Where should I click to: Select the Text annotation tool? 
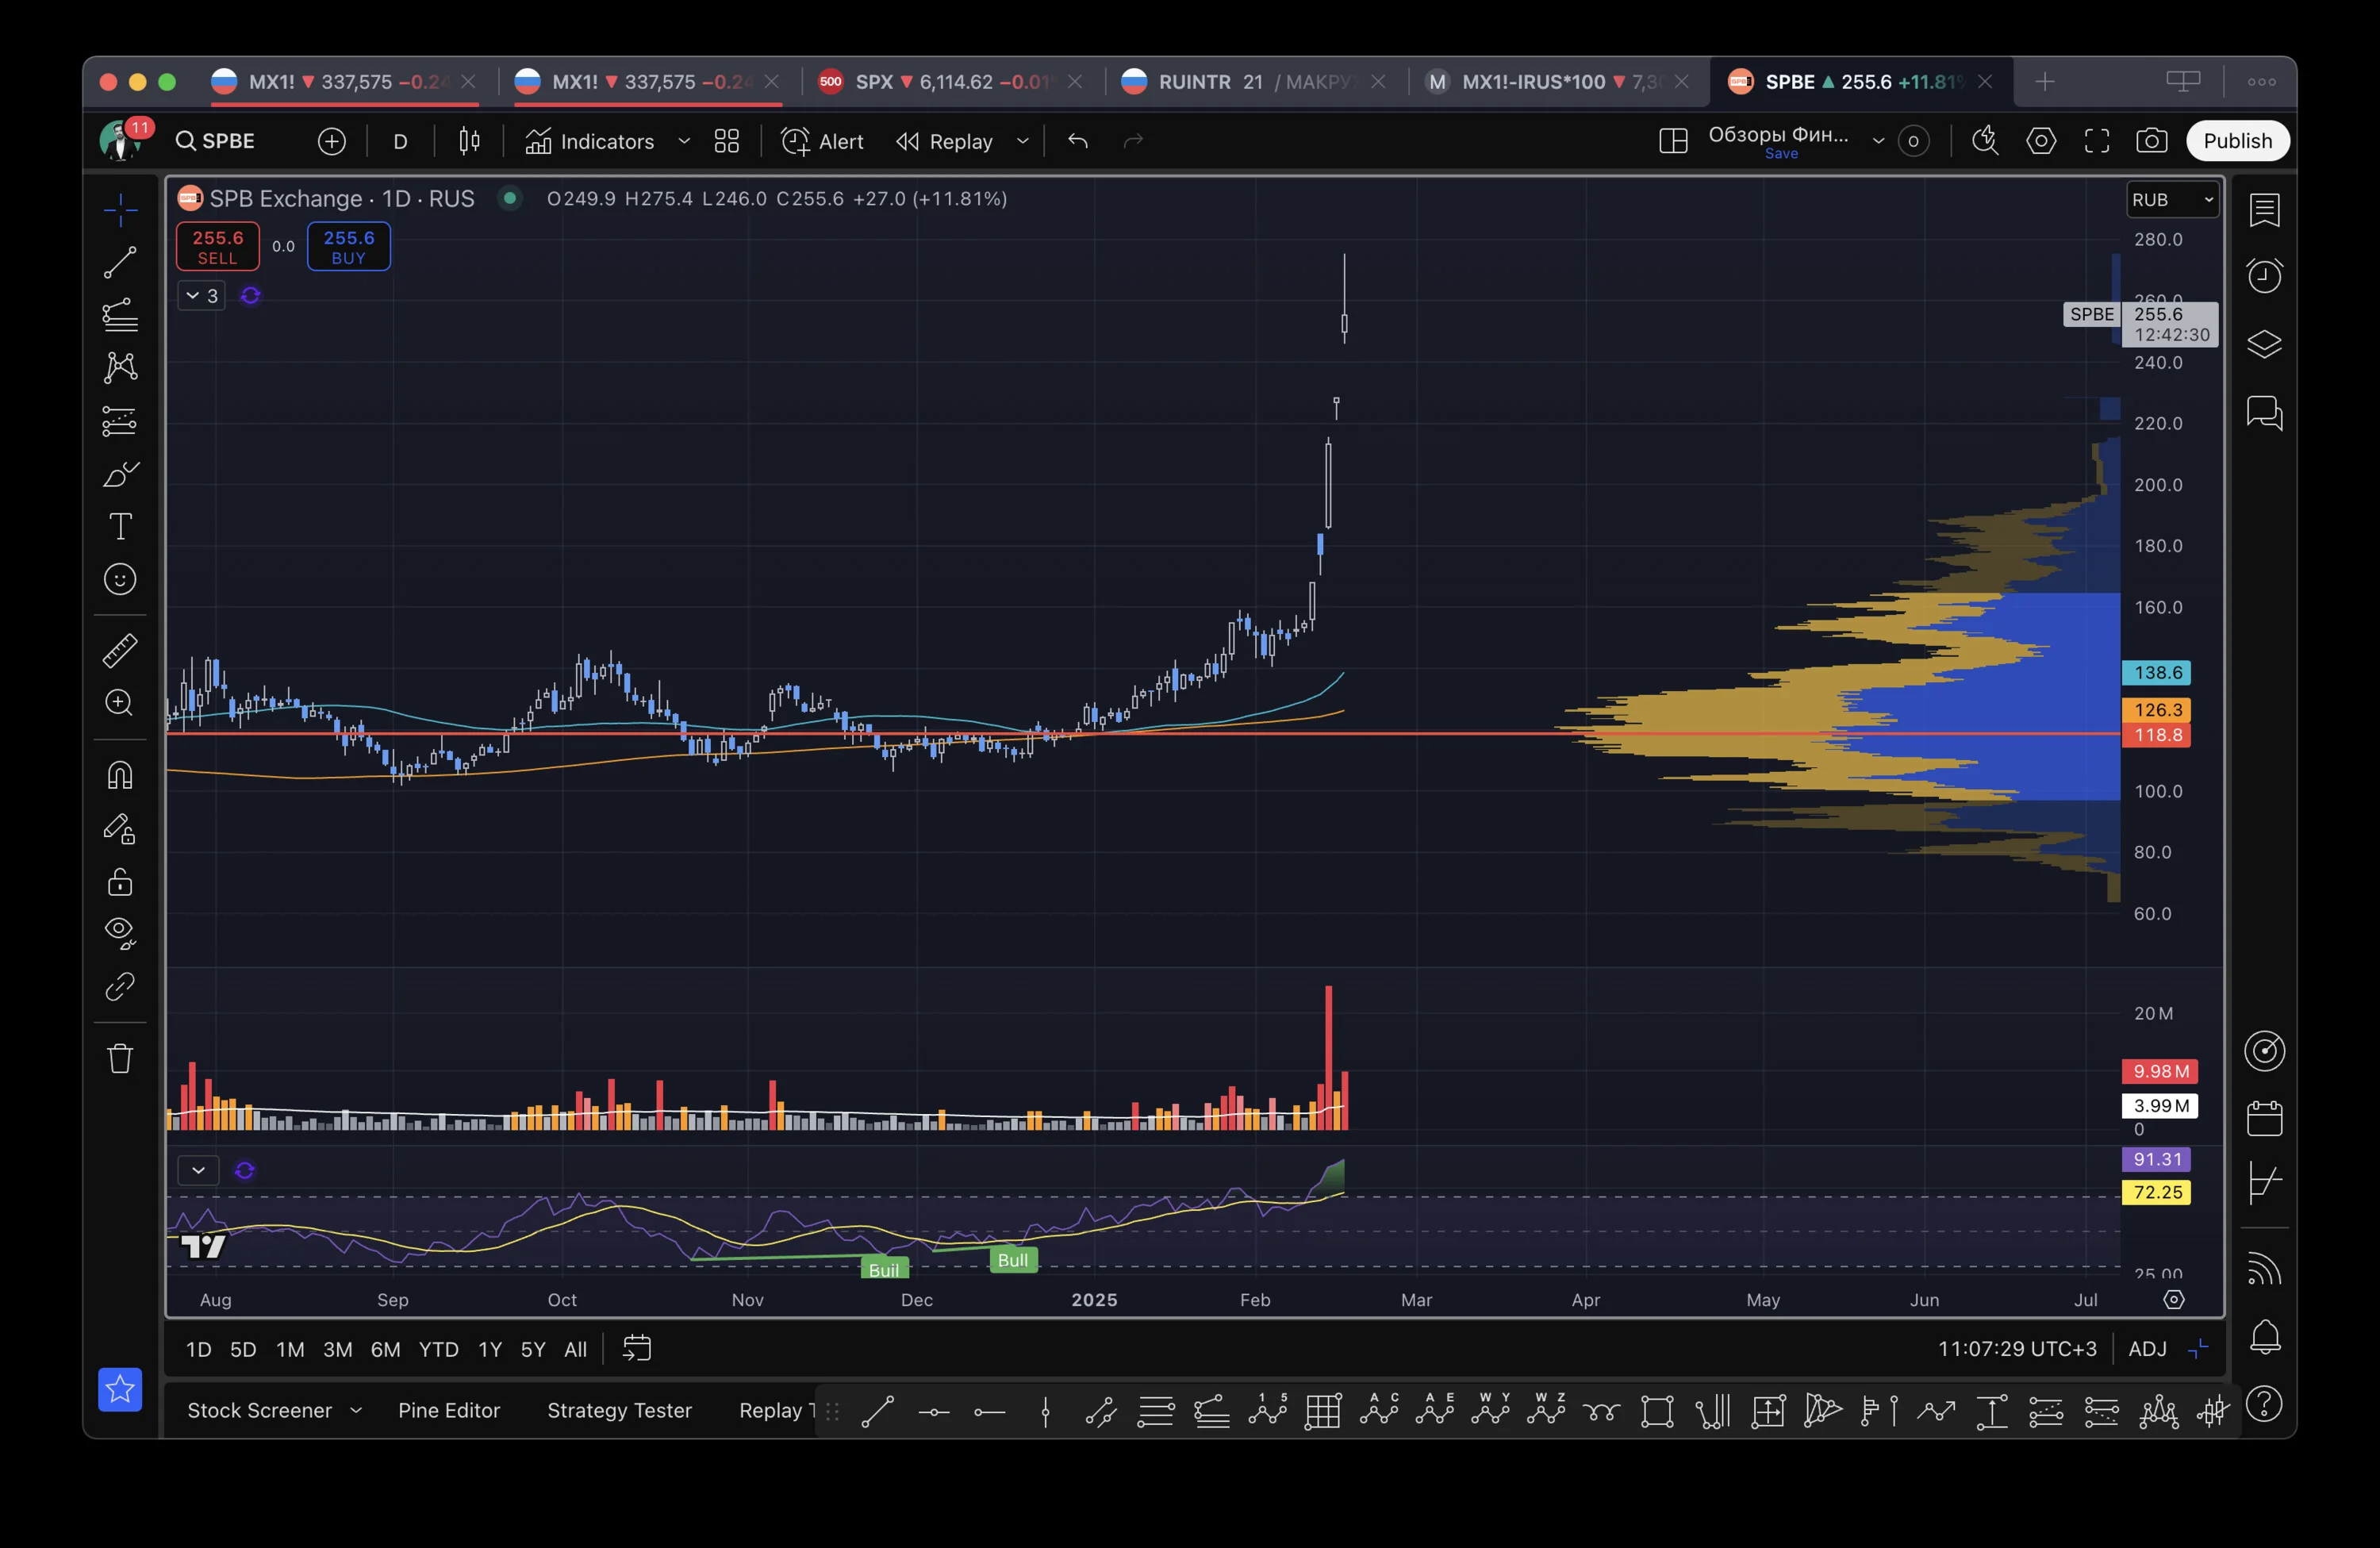(120, 526)
